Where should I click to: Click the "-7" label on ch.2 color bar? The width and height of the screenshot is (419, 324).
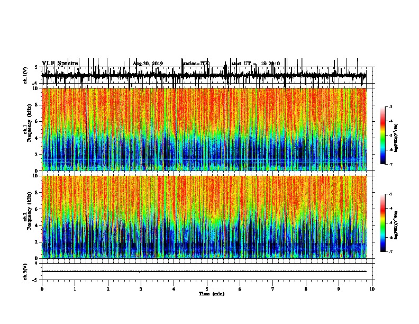(x=390, y=251)
